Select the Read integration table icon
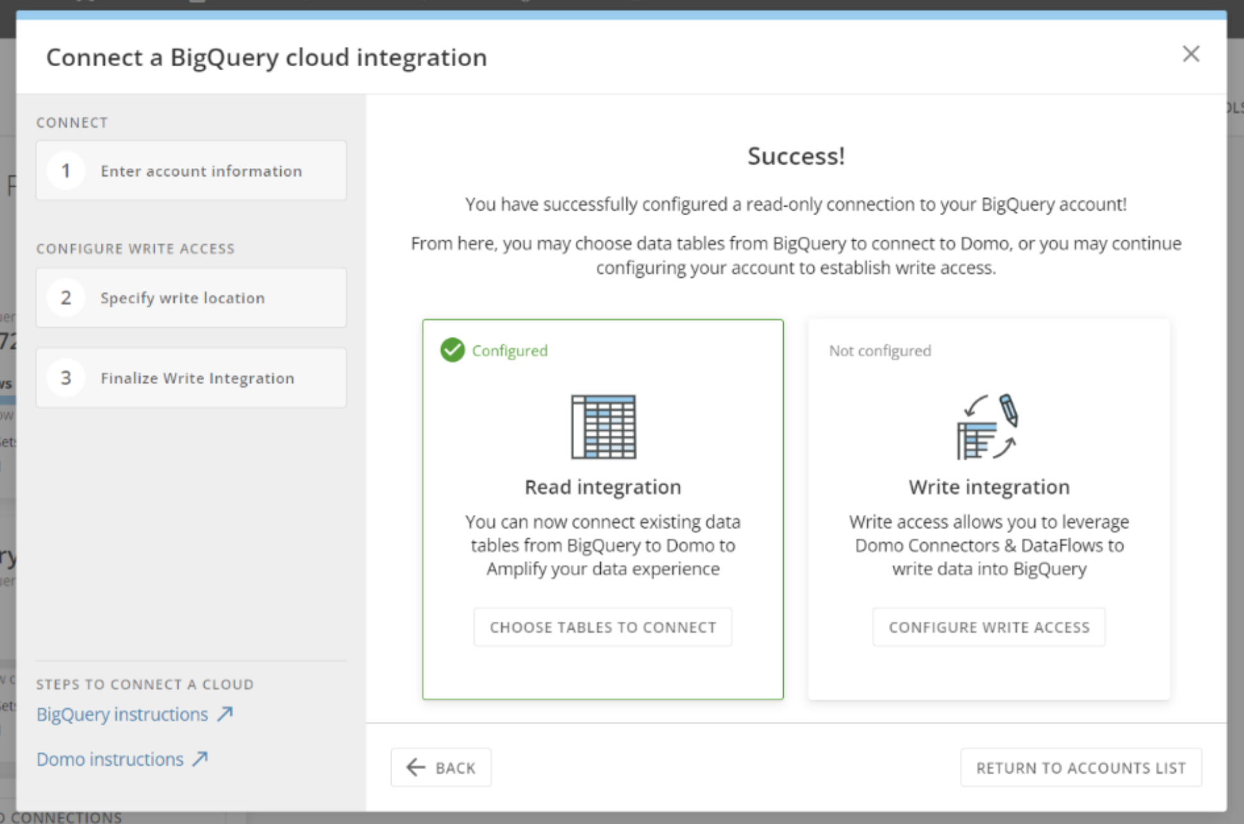The image size is (1244, 824). click(602, 425)
